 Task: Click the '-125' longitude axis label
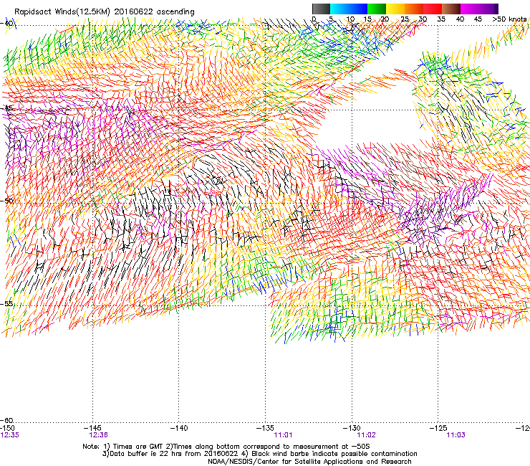438,428
